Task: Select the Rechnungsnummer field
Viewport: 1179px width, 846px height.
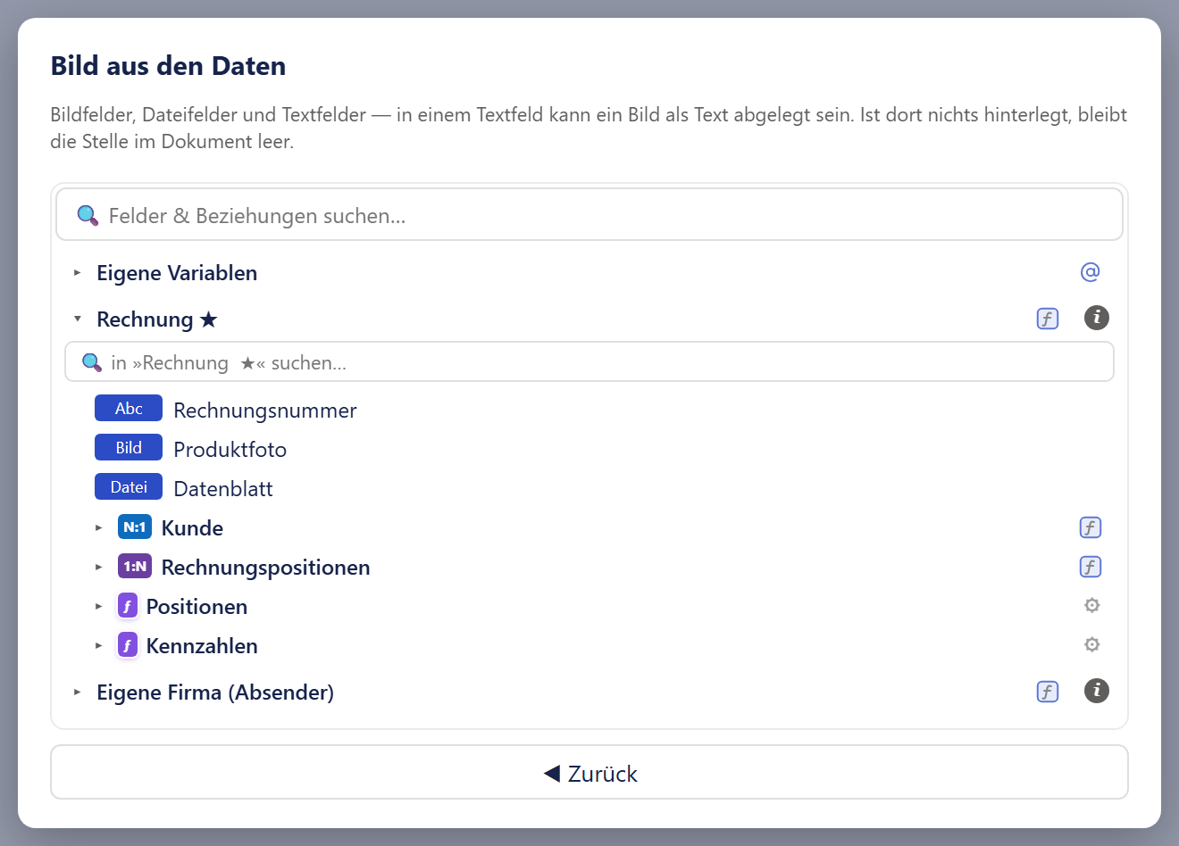Action: pyautogui.click(x=265, y=411)
